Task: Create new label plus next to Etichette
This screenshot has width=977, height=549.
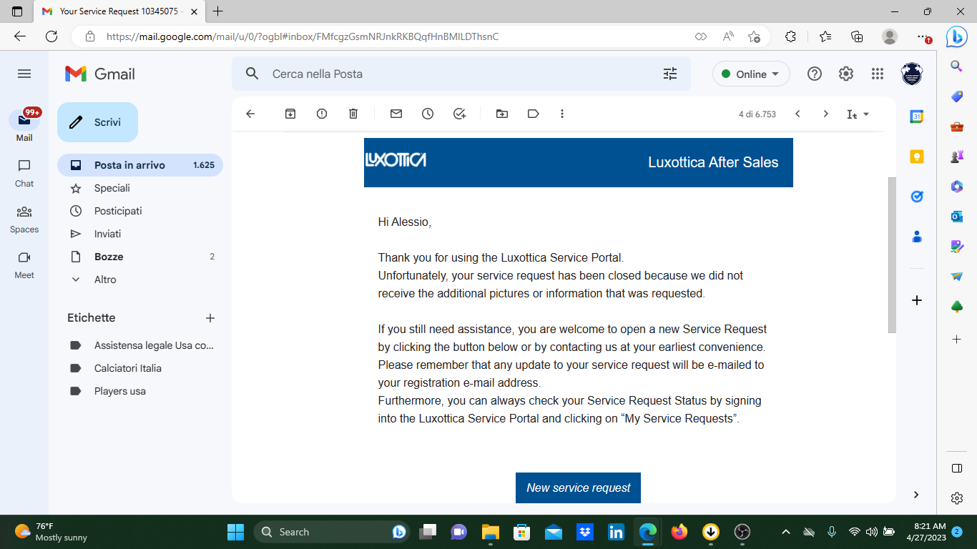Action: [210, 318]
